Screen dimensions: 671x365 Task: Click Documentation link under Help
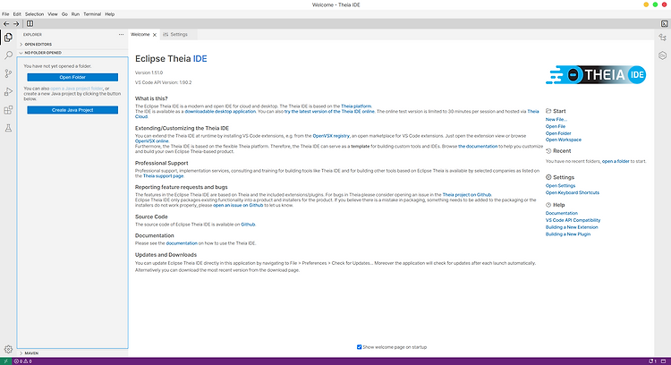(562, 213)
